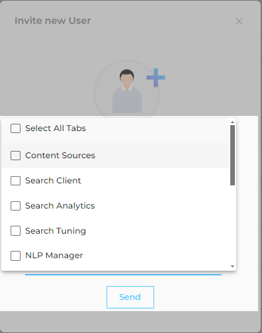This screenshot has width=262, height=333.
Task: Click the Invite new User heading
Action: [52, 21]
